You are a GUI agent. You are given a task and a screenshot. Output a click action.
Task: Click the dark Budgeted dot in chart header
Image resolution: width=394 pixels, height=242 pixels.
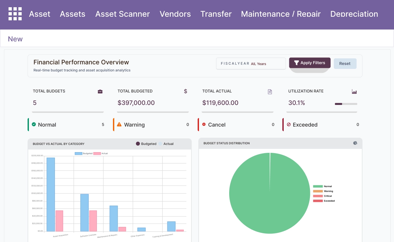tap(138, 144)
